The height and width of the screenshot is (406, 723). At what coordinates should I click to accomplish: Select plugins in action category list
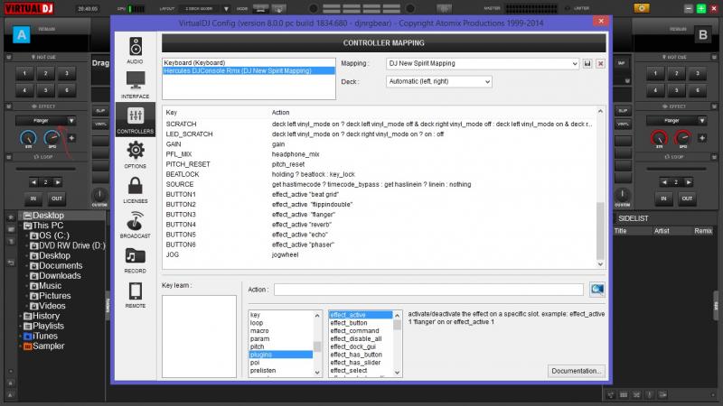(x=280, y=355)
